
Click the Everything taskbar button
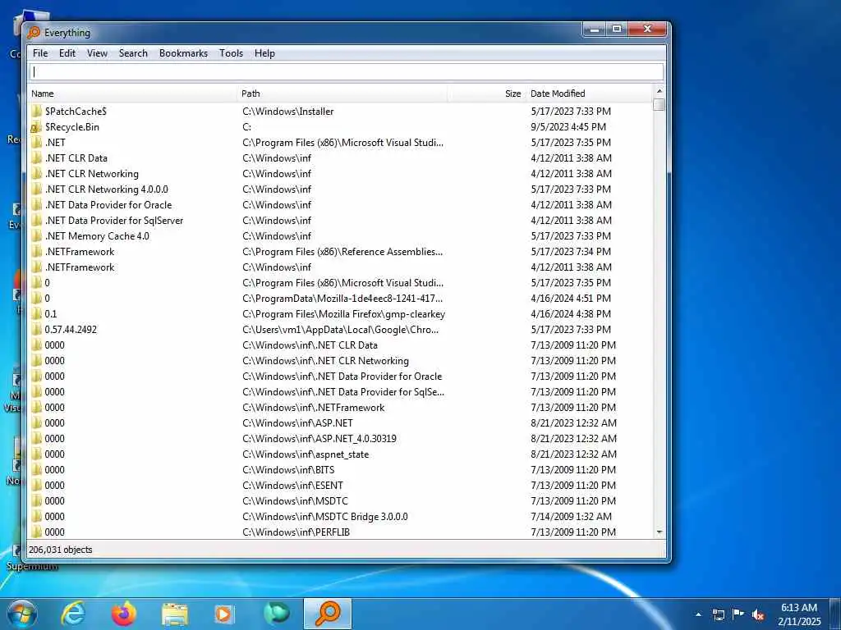(328, 614)
